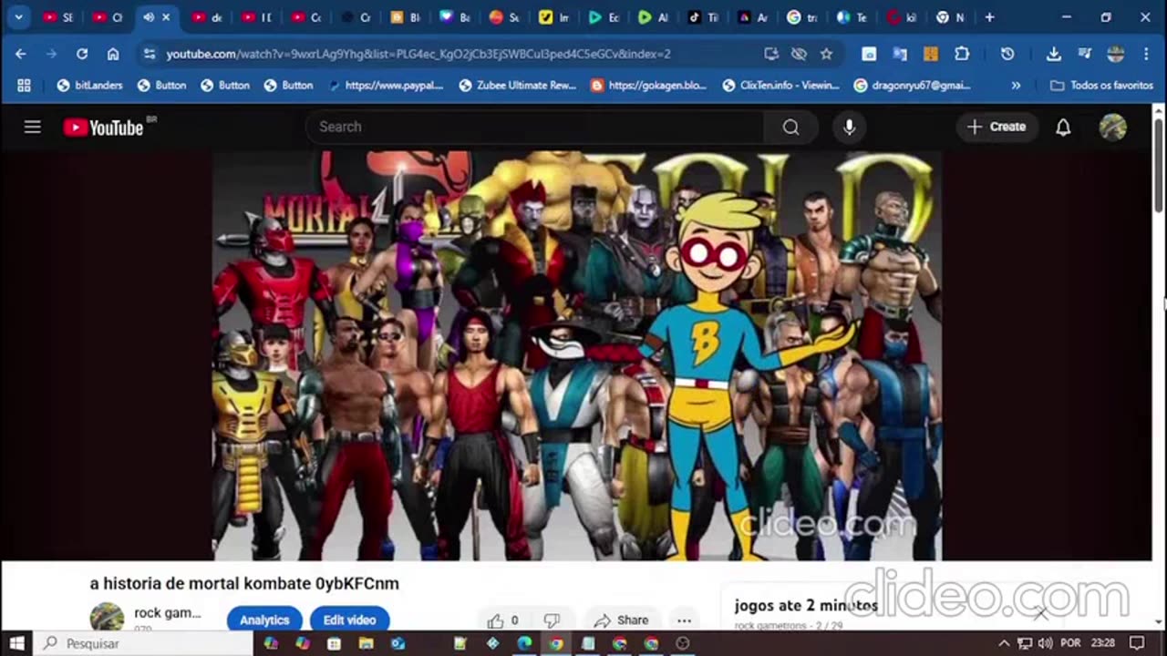Switch to the Google 'tri' tab
The width and height of the screenshot is (1167, 656).
801,17
